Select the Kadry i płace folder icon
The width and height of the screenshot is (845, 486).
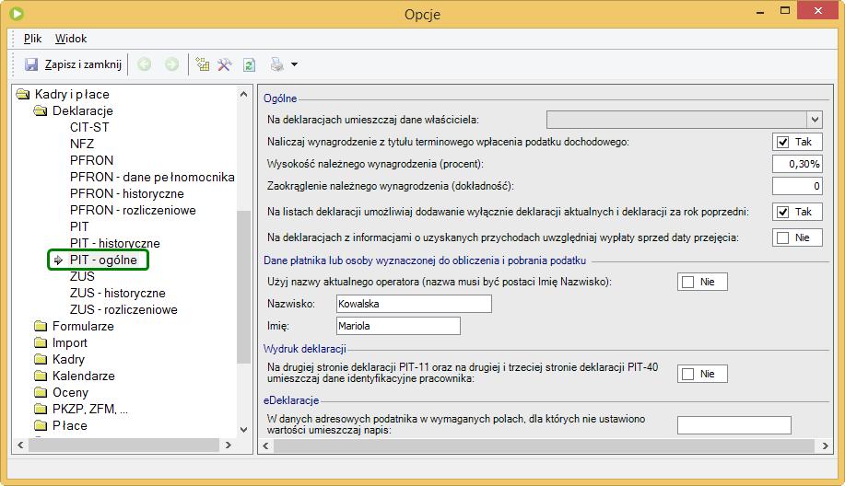point(23,95)
